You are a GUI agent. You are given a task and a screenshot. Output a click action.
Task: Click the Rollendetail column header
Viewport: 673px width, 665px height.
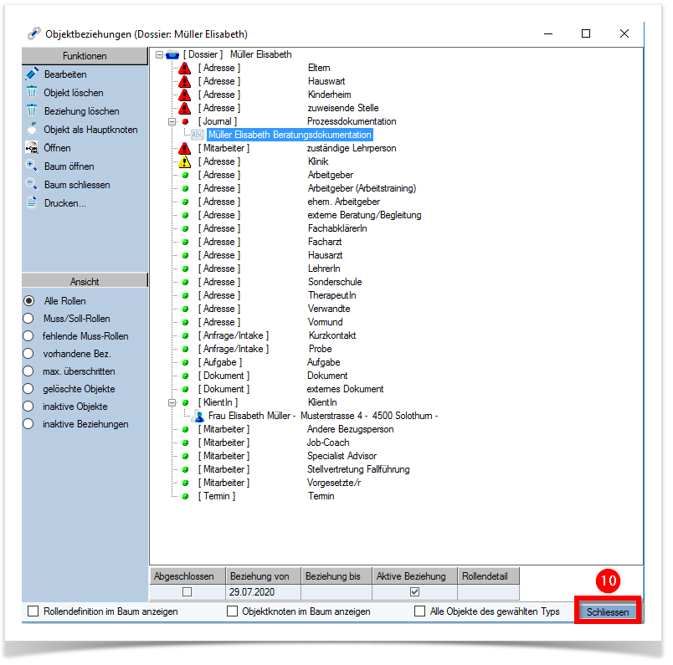tap(489, 575)
